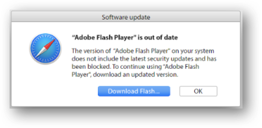Click the white needle half of the compass
The width and height of the screenshot is (262, 128).
(40, 53)
